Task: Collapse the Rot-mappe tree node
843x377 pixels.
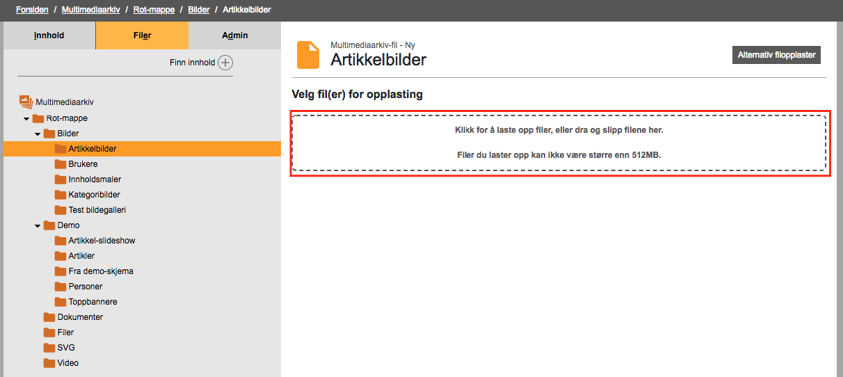Action: [x=26, y=119]
